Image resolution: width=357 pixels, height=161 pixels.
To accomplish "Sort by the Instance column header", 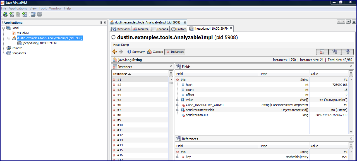I will pyautogui.click(x=140, y=74).
